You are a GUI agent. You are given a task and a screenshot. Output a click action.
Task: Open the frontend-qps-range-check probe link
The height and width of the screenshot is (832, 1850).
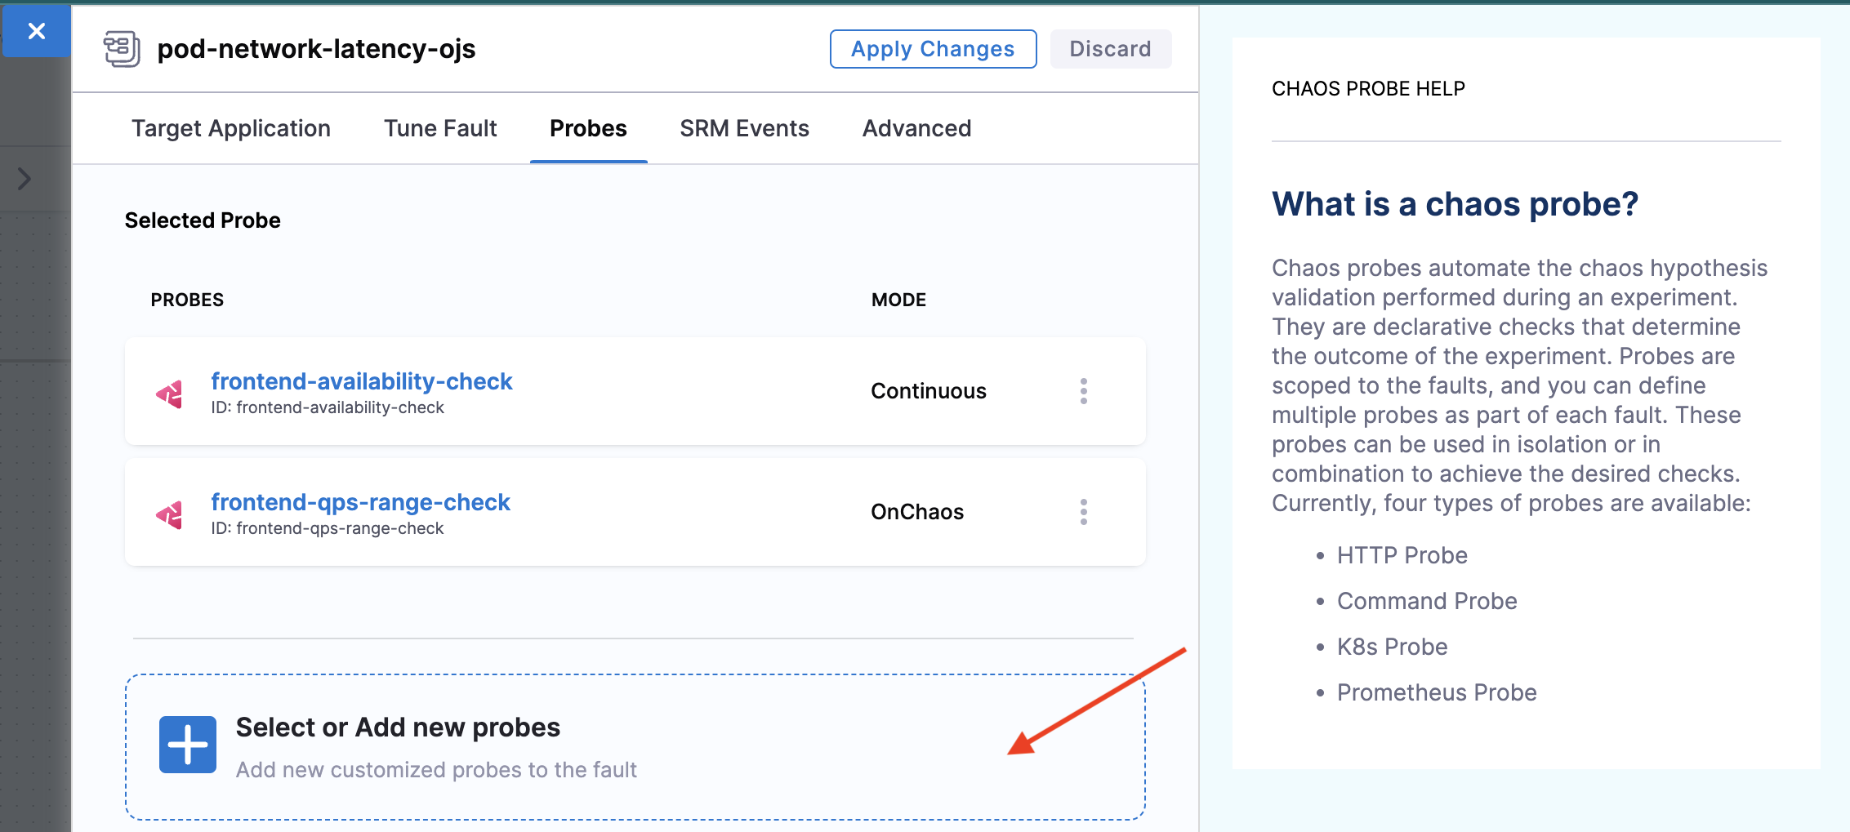(360, 502)
